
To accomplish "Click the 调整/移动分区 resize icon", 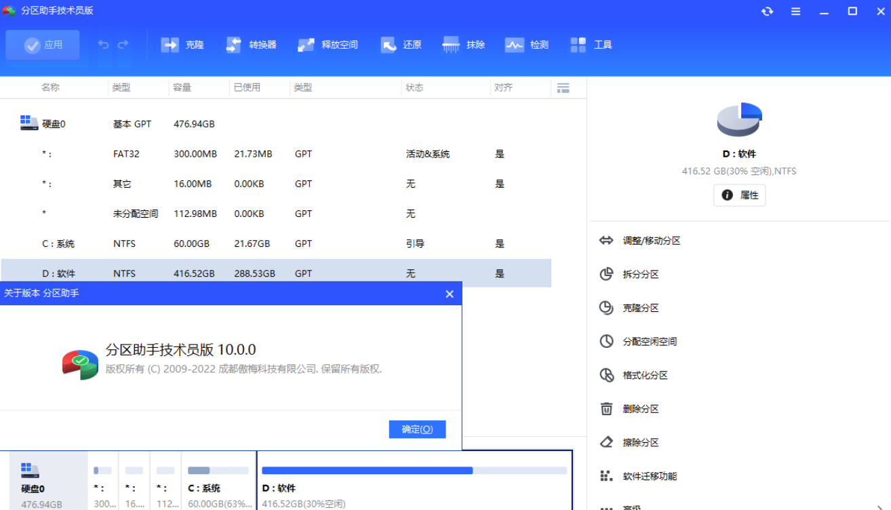I will 606,241.
